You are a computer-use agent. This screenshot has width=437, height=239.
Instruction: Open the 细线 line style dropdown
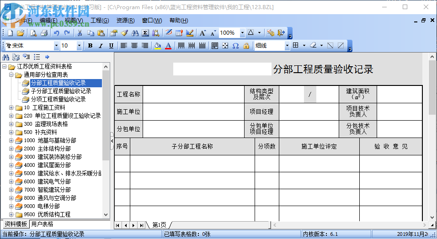(287, 46)
